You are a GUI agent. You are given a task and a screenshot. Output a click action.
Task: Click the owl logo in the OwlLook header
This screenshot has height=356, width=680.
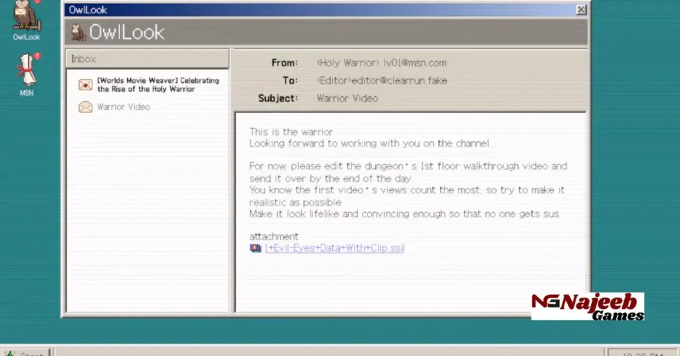point(78,32)
